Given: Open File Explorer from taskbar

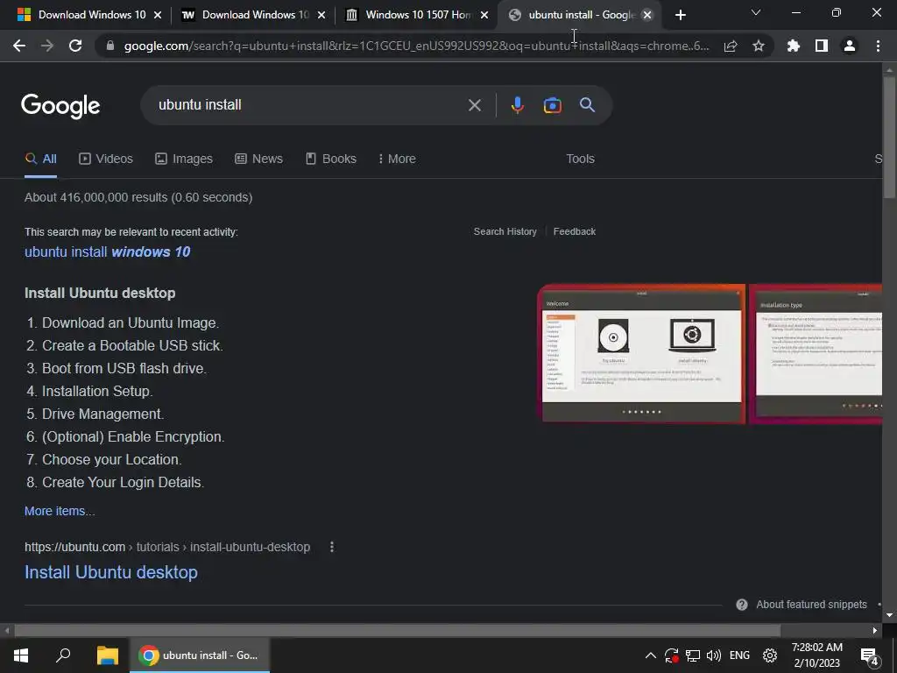Looking at the screenshot, I should tap(107, 655).
